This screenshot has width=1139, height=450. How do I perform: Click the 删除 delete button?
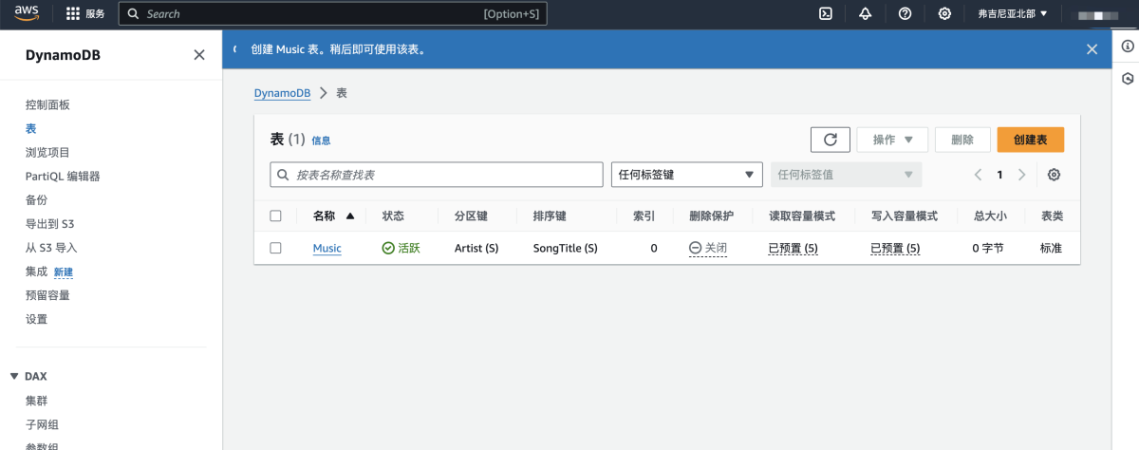tap(962, 140)
